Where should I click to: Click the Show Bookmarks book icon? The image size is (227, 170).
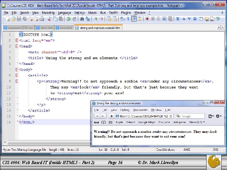pyautogui.click(x=103, y=122)
